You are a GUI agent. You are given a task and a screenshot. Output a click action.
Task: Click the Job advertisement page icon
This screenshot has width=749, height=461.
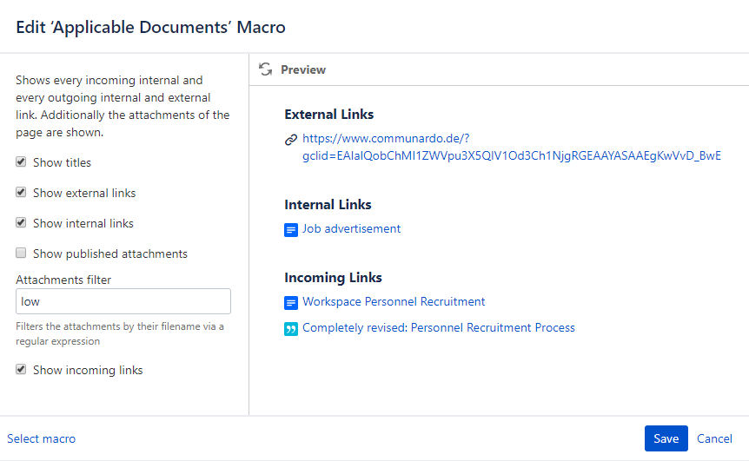pos(291,230)
